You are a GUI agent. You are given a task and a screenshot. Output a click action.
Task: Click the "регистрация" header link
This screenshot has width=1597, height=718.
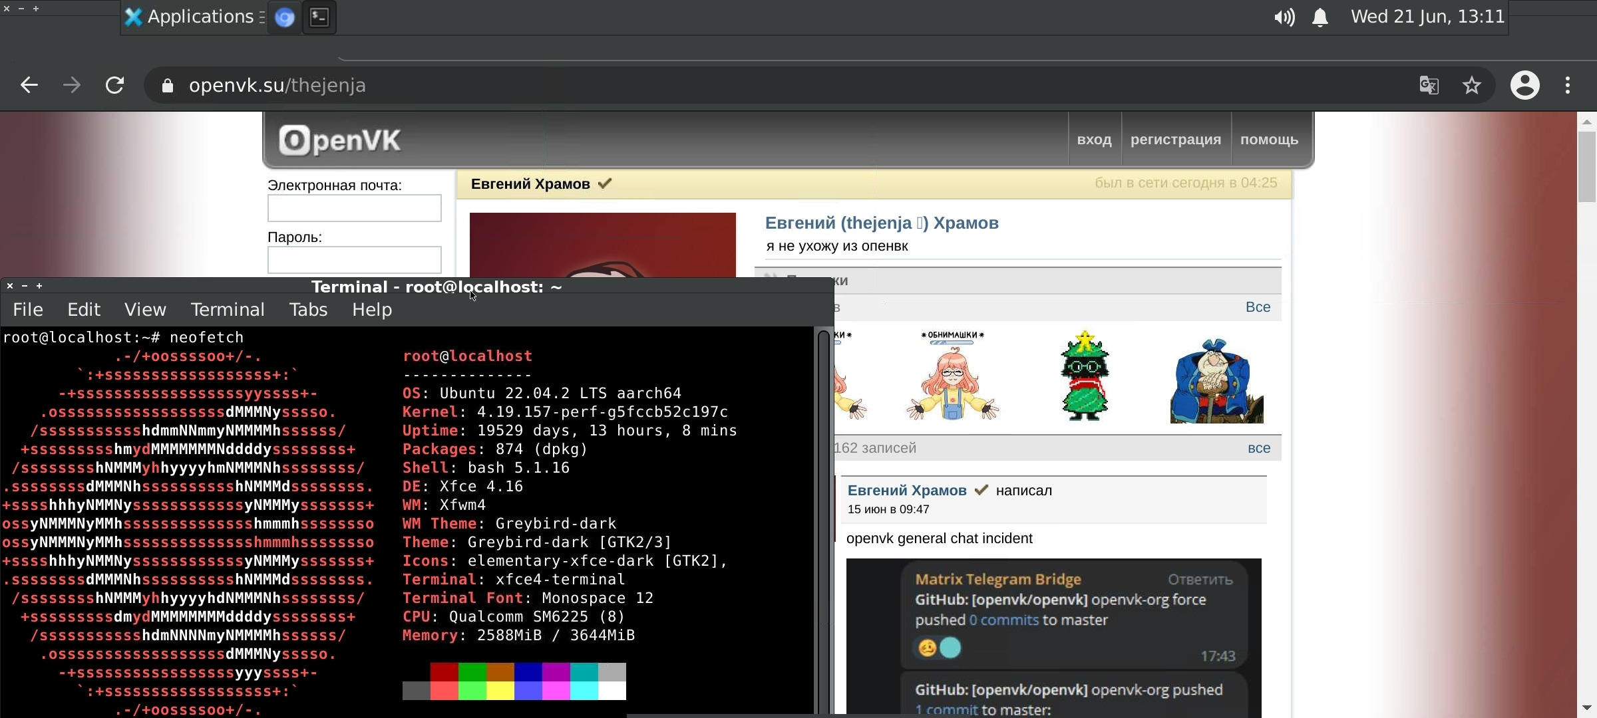pyautogui.click(x=1176, y=140)
